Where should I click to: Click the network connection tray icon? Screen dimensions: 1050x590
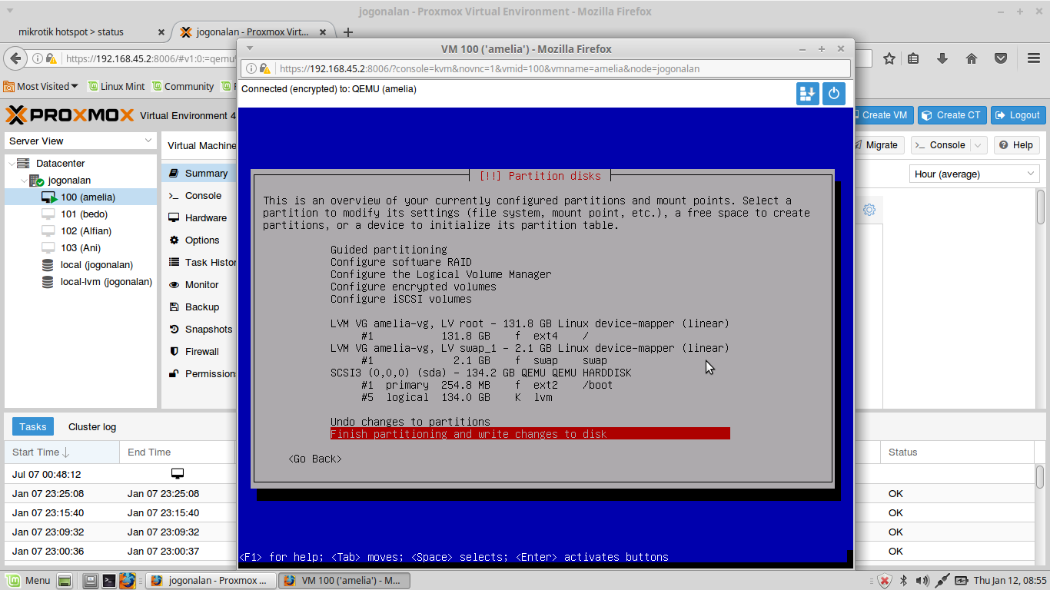(942, 581)
